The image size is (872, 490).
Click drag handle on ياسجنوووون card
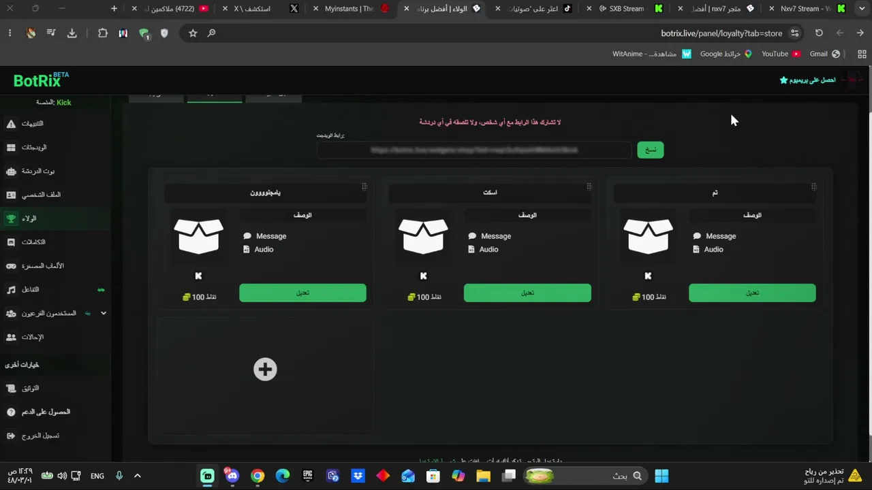[364, 186]
